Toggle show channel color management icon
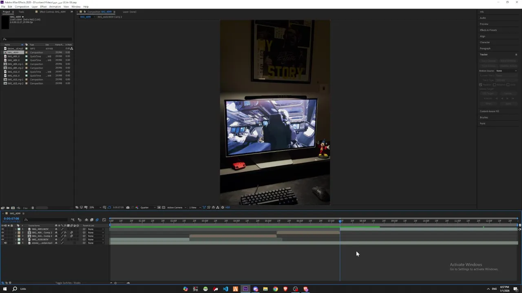This screenshot has height=293, width=522. 137,208
